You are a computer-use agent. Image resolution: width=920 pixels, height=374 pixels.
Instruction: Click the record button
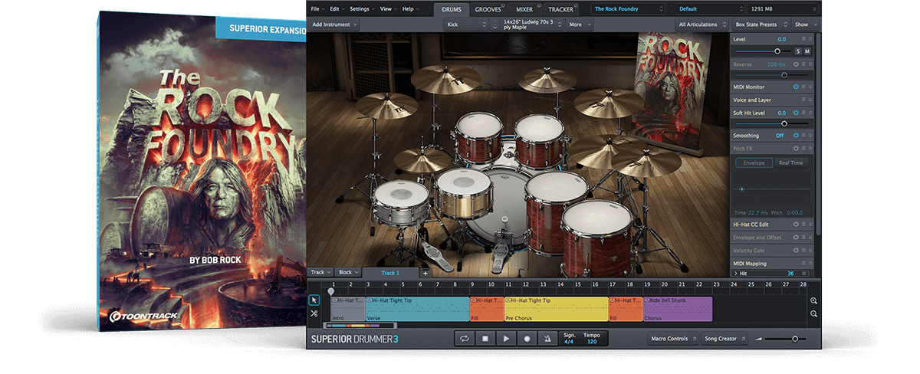pos(526,338)
